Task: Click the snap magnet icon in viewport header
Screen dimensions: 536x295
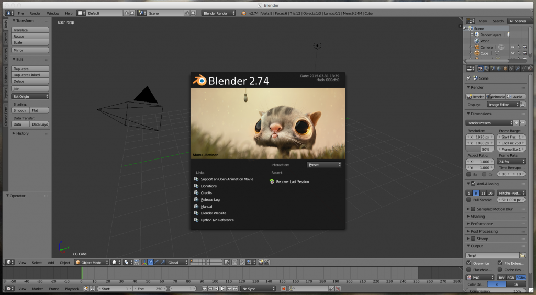Action: 242,262
